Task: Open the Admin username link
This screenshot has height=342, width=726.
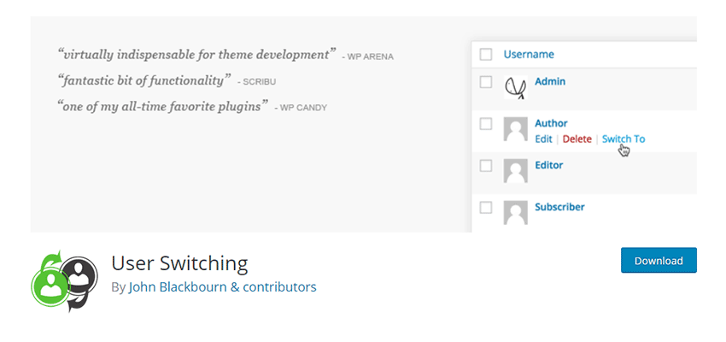Action: click(550, 81)
